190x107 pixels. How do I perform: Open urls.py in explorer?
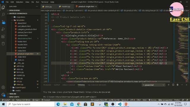point(19,81)
